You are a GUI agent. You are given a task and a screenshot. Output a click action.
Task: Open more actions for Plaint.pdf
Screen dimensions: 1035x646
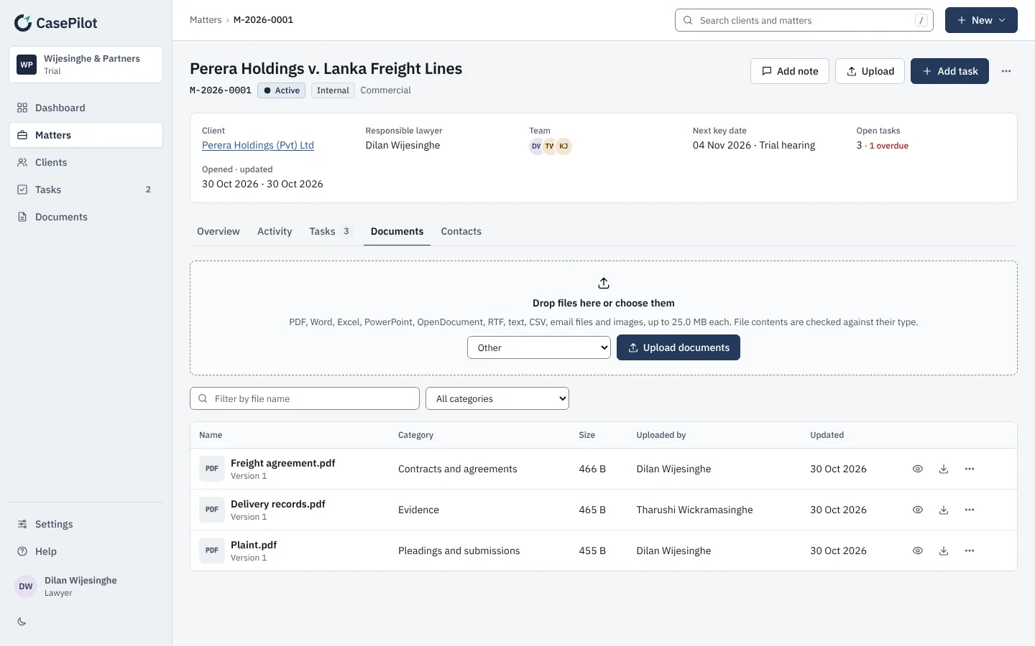[x=970, y=551]
